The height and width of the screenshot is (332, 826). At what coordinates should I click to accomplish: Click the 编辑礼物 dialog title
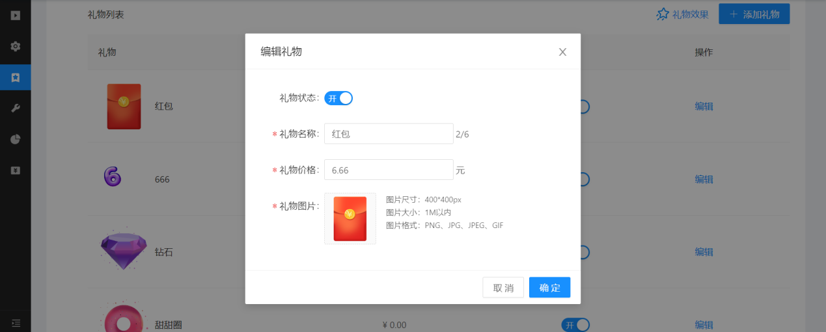tap(281, 51)
